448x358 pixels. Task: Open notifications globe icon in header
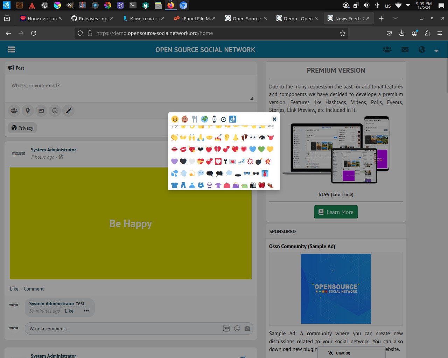click(422, 50)
